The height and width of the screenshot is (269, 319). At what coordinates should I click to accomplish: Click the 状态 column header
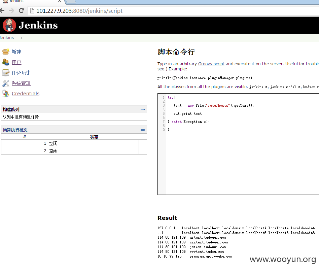pyautogui.click(x=94, y=137)
